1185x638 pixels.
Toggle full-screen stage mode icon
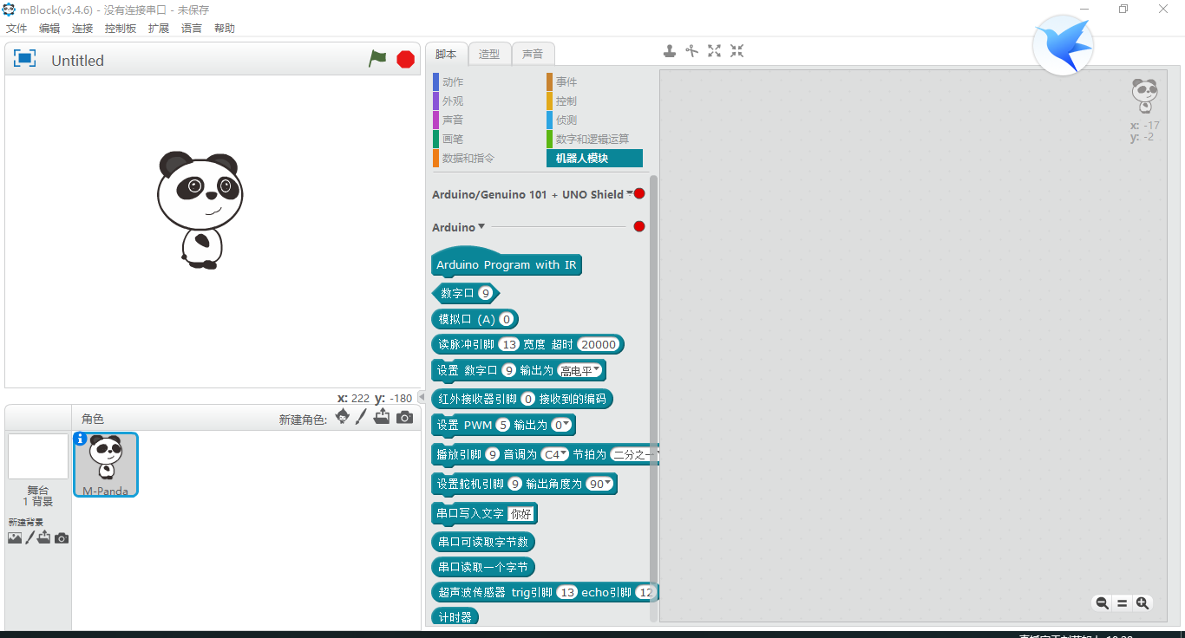click(25, 58)
